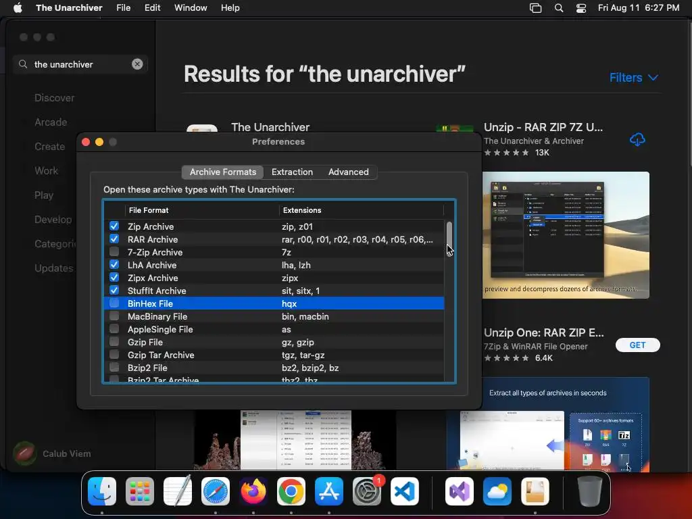This screenshot has width=692, height=519.
Task: Enable the Gzip File checkbox
Action: click(114, 341)
